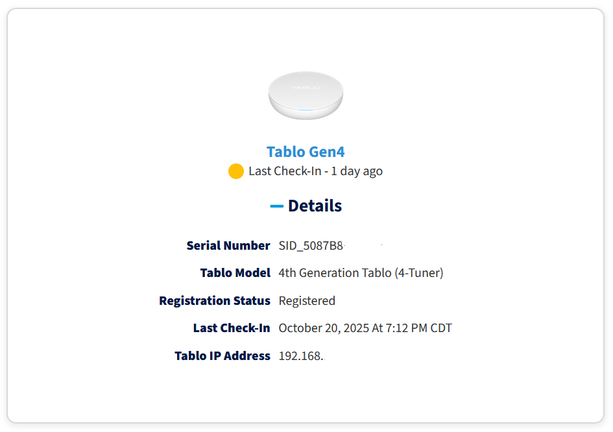613x432 pixels.
Task: Open the Tablo Gen4 link
Action: pos(306,152)
